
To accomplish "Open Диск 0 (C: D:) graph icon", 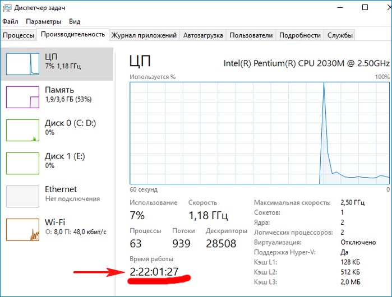I will coord(22,129).
